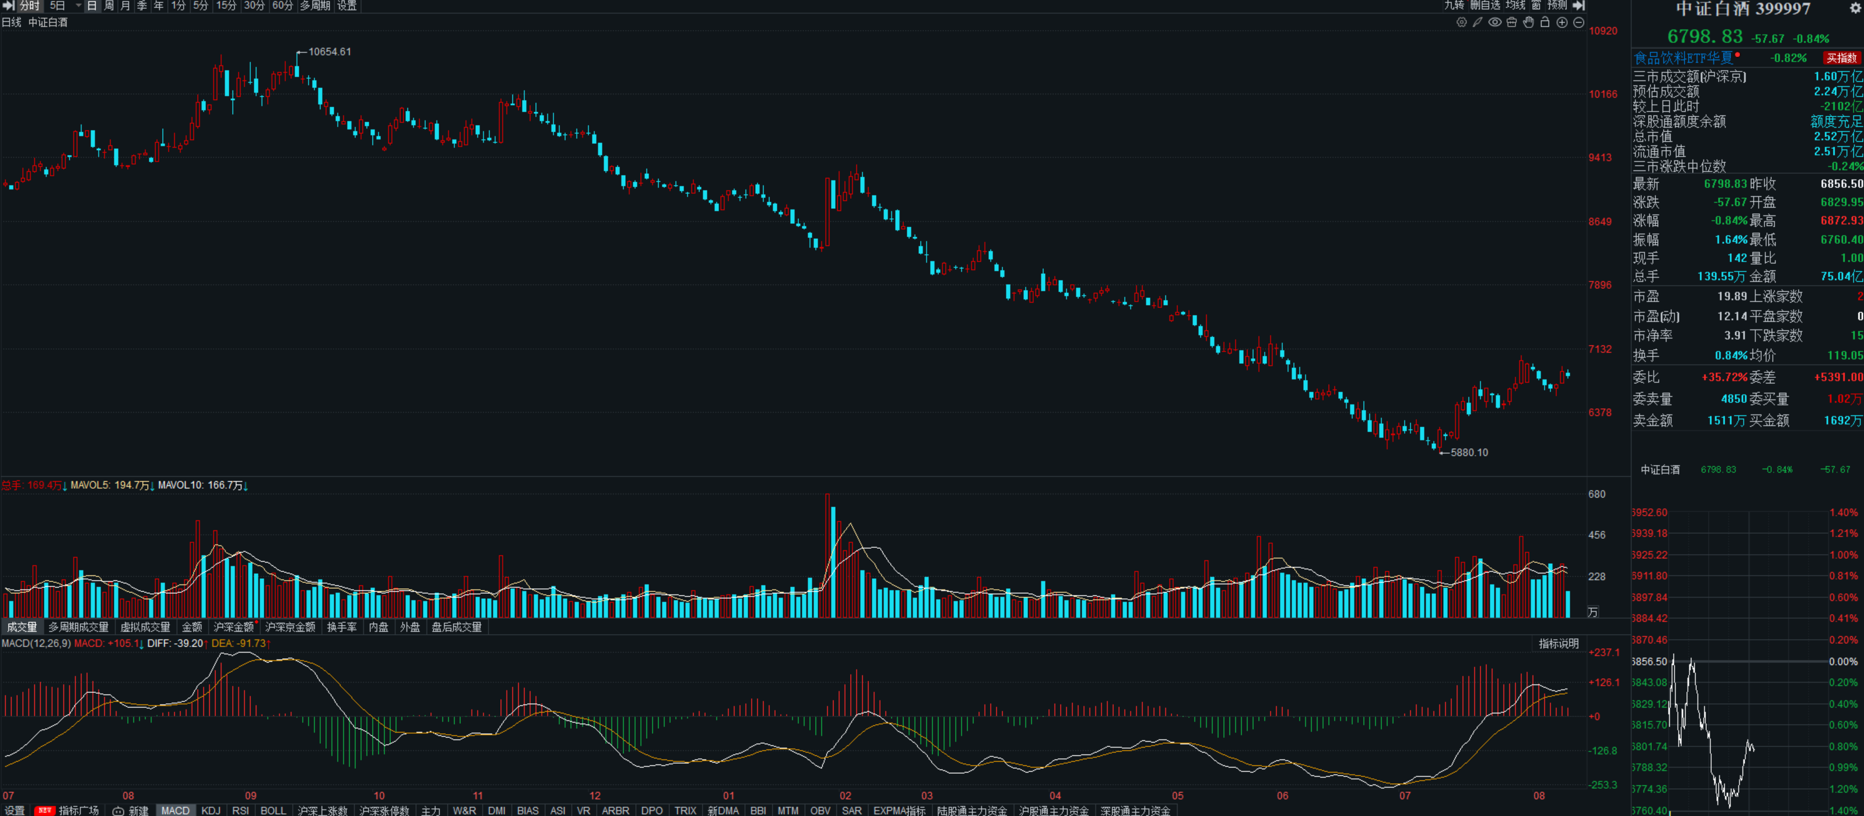Viewport: 1864px width, 816px height.
Task: Collapse panel with the top-left arrow icon
Action: pyautogui.click(x=8, y=5)
